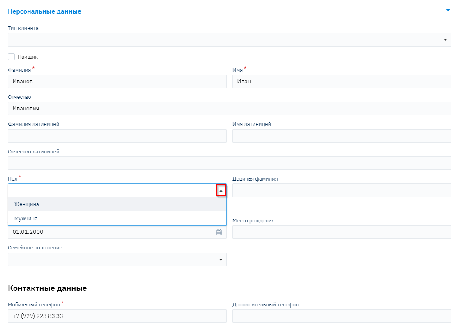Enable the Пайщик checkbox
The width and height of the screenshot is (467, 327).
point(12,57)
